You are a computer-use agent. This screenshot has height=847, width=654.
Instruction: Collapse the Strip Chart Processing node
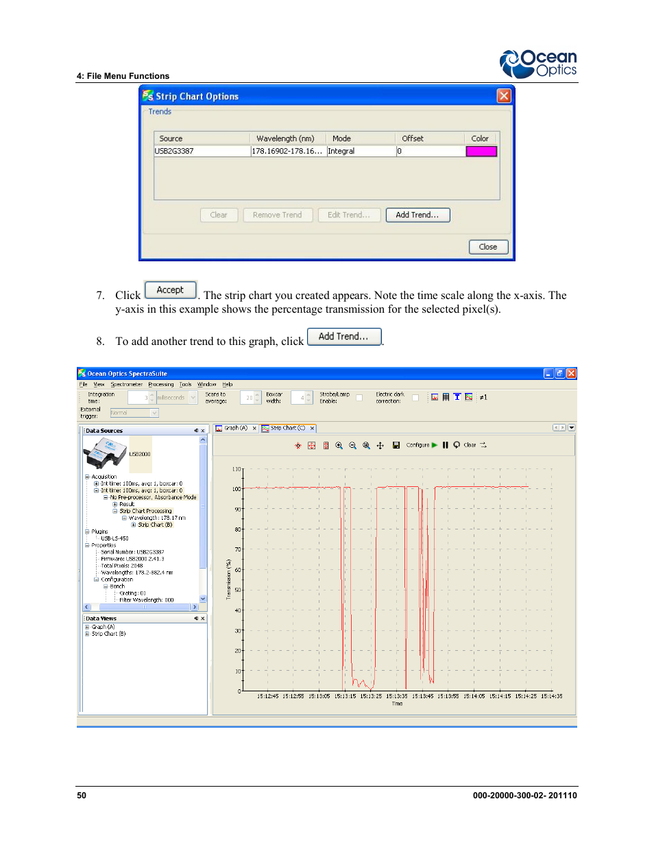[115, 511]
